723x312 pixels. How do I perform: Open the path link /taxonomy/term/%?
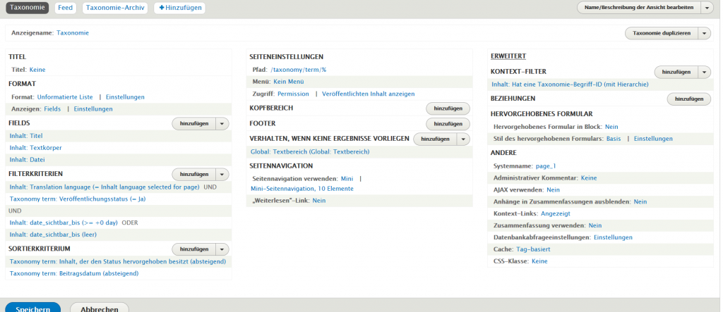point(299,70)
